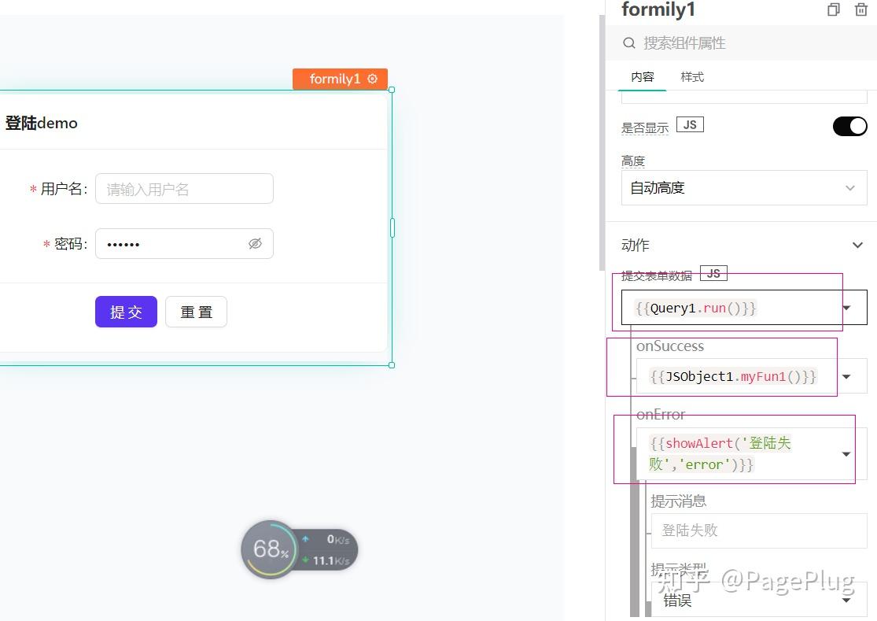Switch to the 样式 tab
Screen dimensions: 877x621
[x=691, y=76]
